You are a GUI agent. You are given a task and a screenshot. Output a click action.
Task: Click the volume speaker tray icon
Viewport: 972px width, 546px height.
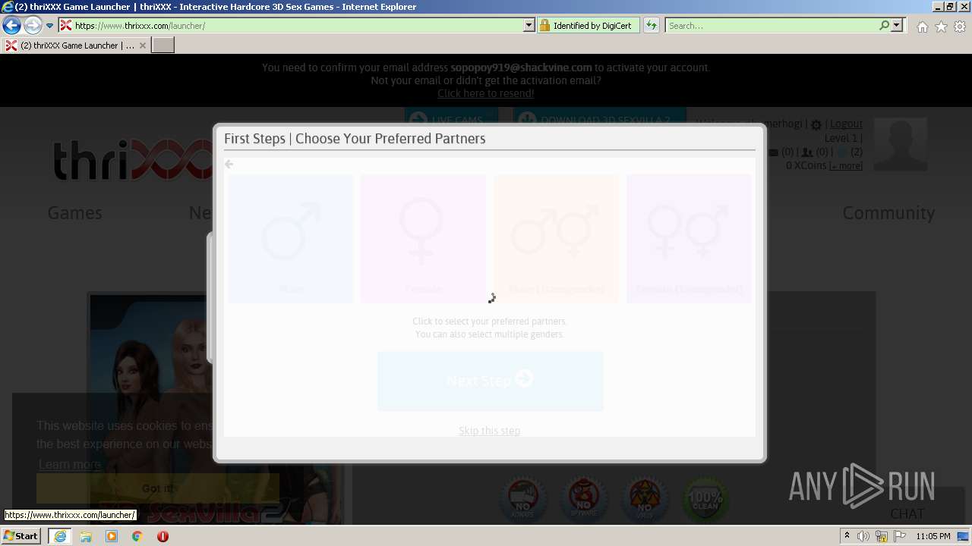863,536
